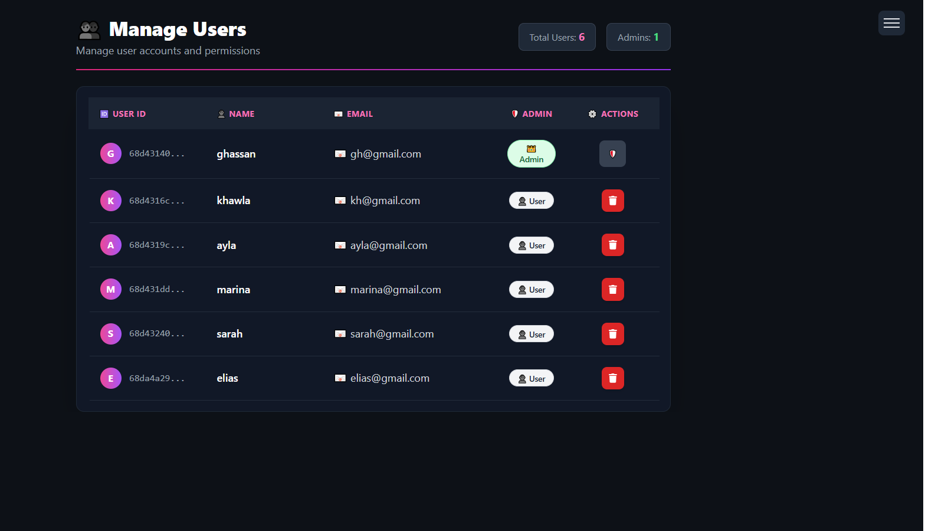Click the Admins counter badge
925x531 pixels.
tap(638, 37)
